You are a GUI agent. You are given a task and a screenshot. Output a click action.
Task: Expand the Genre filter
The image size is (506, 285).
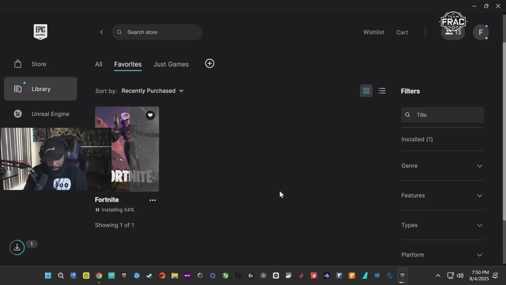point(442,165)
